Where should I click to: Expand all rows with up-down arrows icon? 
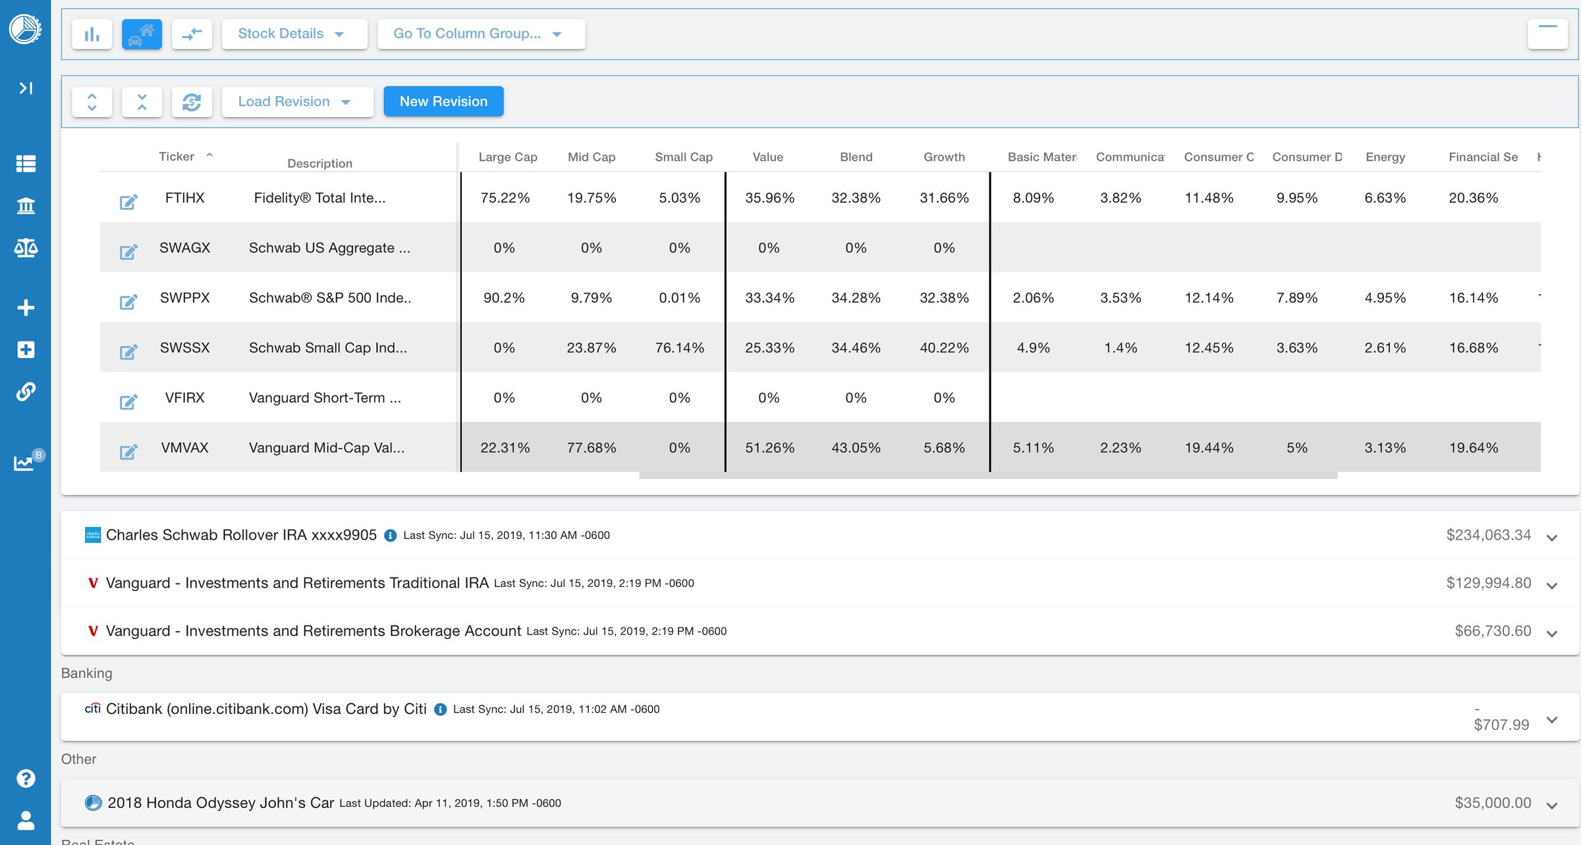[x=92, y=101]
